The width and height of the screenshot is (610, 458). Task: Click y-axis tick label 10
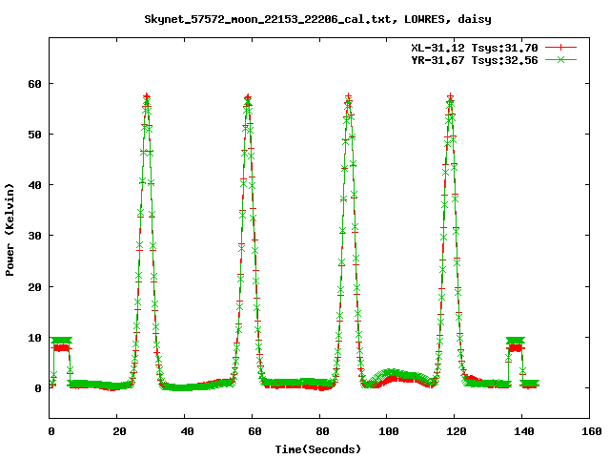[34, 338]
